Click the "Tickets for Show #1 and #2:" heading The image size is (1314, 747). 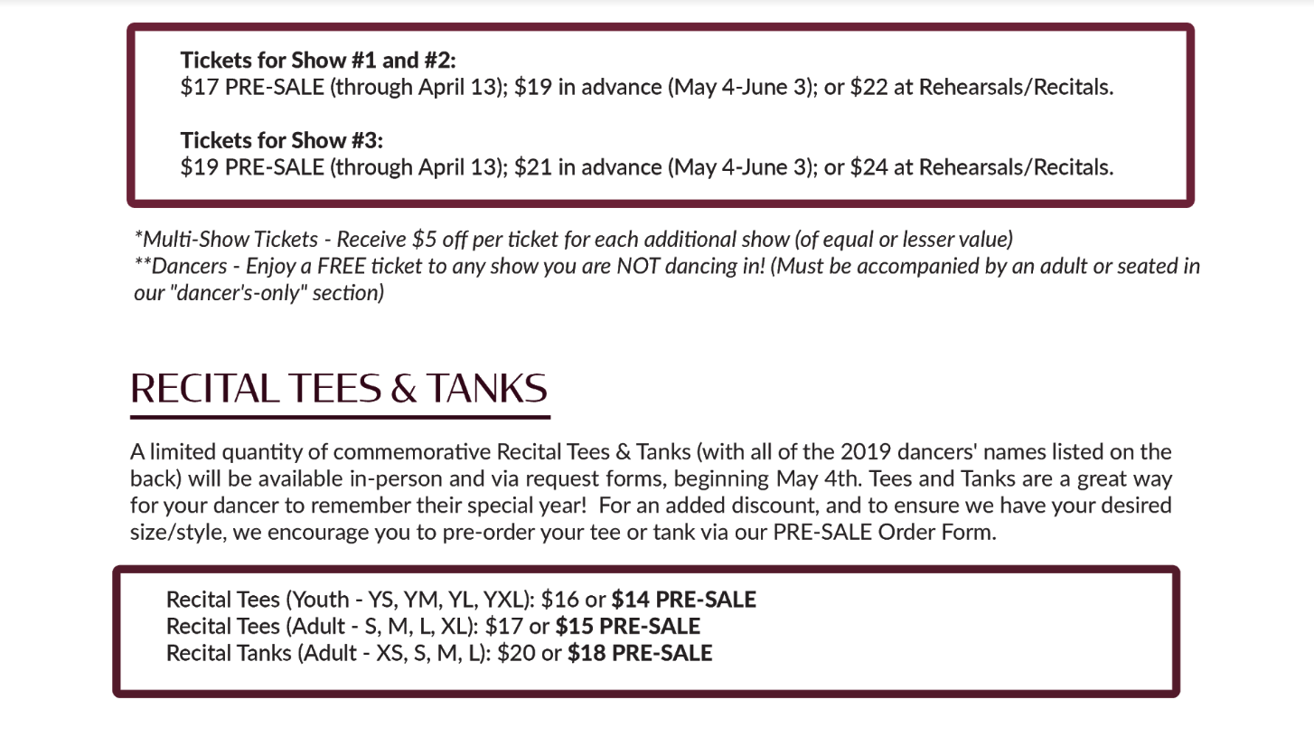tap(318, 61)
